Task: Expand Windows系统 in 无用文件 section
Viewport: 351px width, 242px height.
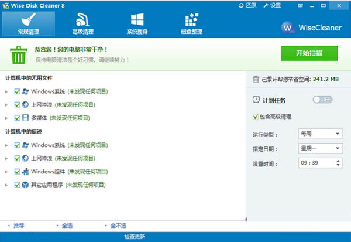Action: pos(6,92)
